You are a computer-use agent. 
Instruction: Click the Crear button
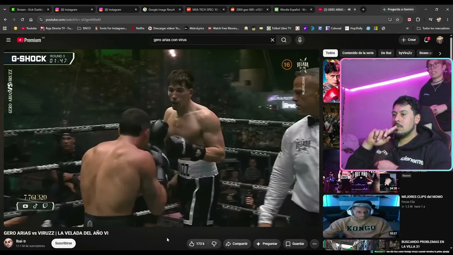coord(409,40)
